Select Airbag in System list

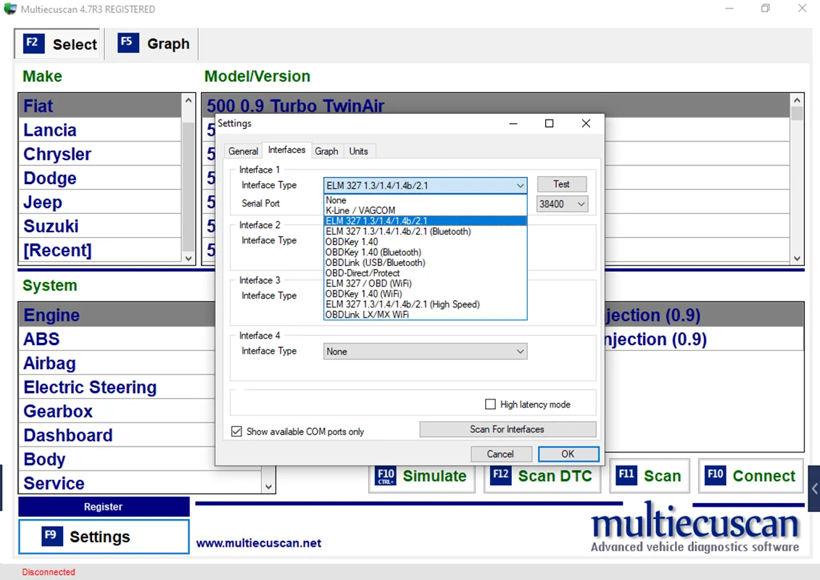117,363
